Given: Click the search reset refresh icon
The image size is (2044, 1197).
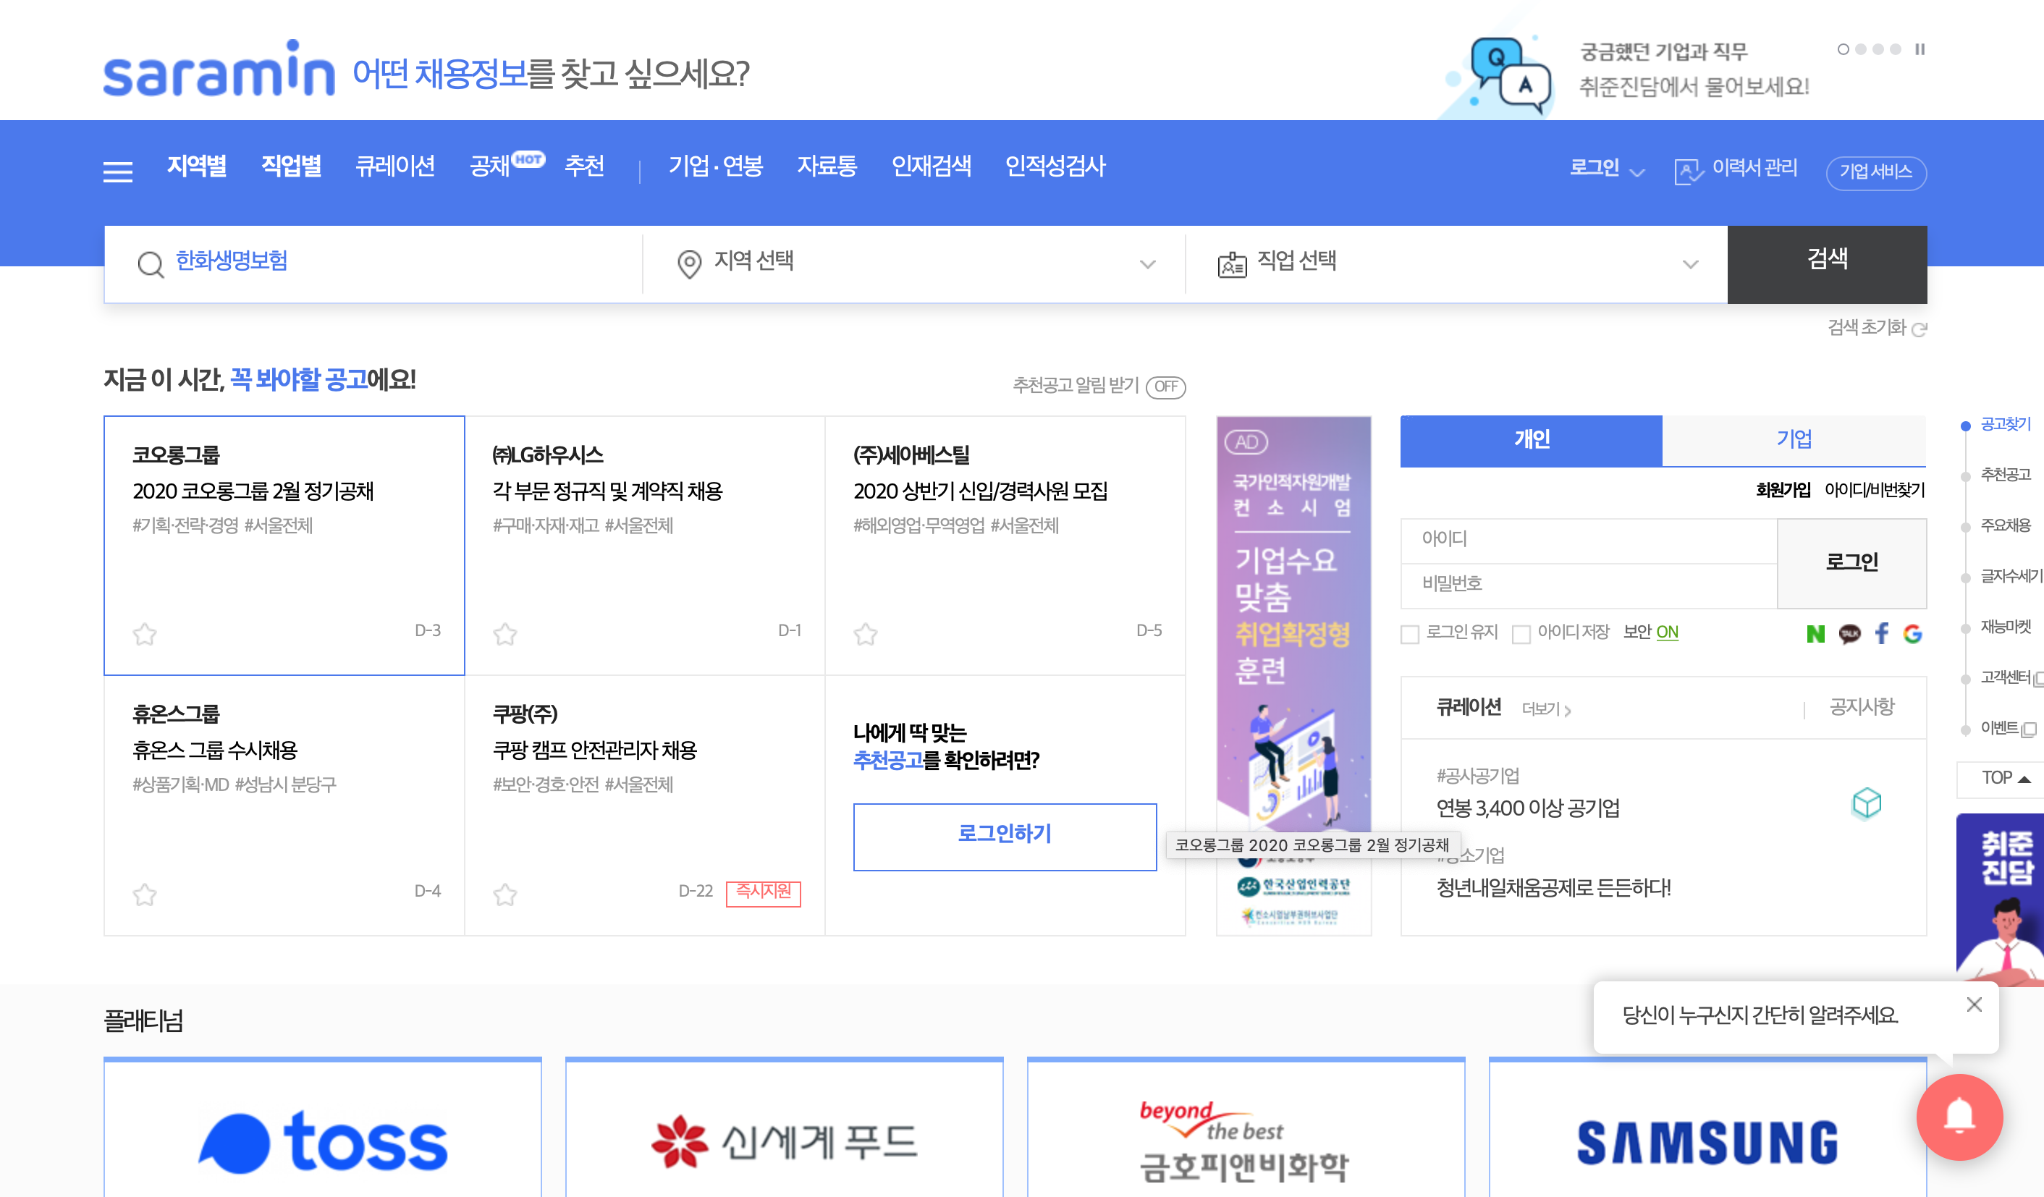Looking at the screenshot, I should 1919,329.
